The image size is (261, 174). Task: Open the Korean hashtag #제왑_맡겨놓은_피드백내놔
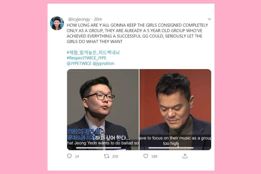point(93,52)
